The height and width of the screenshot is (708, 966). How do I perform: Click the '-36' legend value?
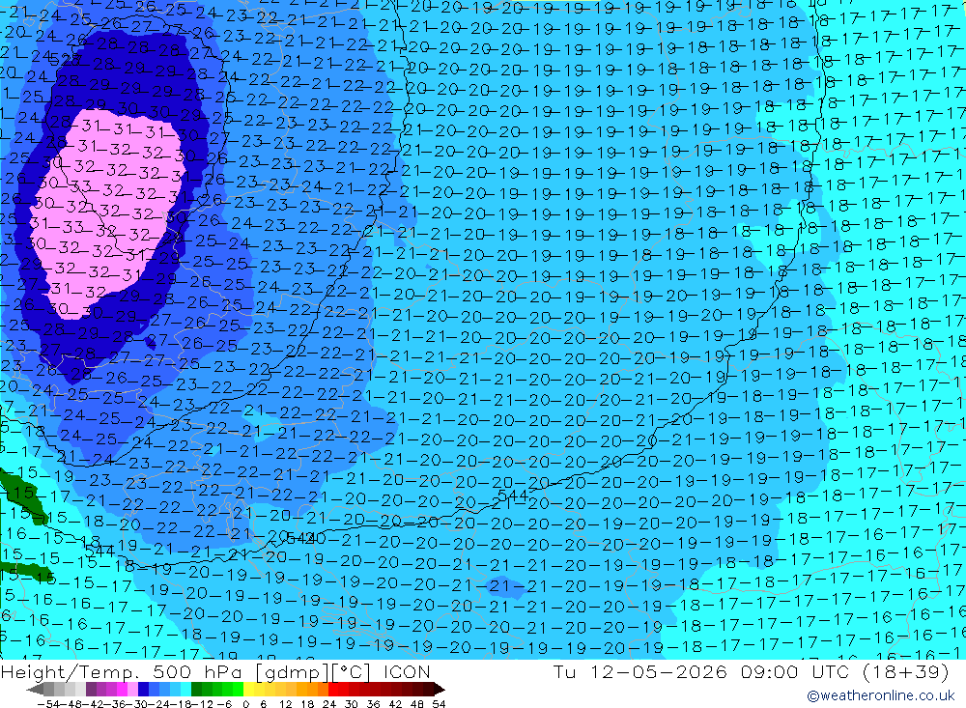click(115, 704)
